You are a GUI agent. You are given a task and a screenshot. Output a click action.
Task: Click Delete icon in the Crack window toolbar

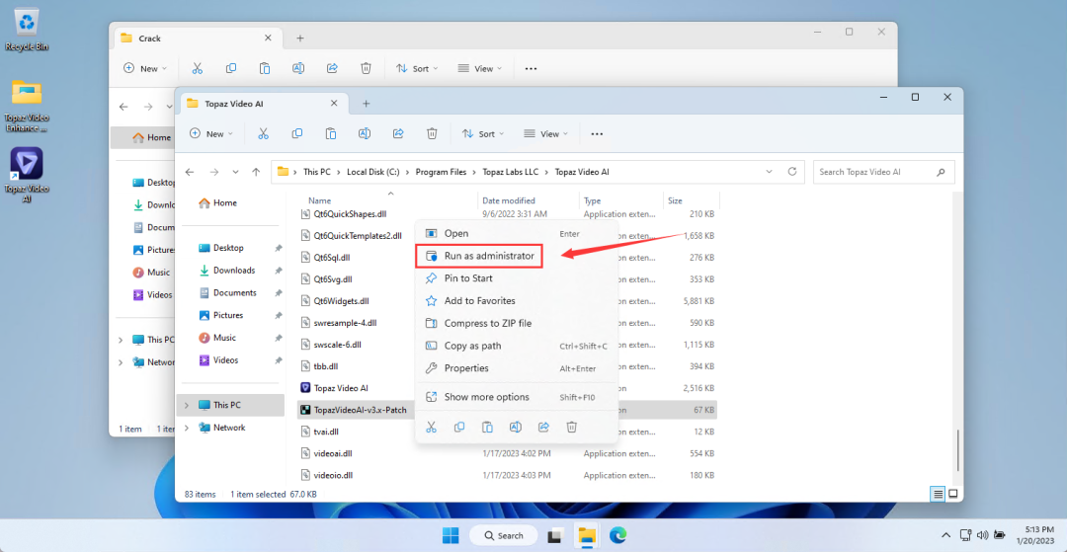(x=366, y=68)
